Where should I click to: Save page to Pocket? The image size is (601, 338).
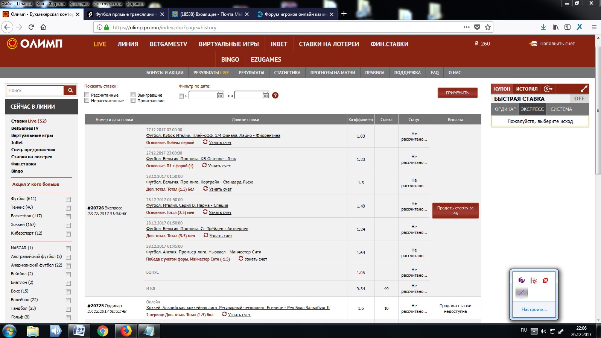point(477,27)
